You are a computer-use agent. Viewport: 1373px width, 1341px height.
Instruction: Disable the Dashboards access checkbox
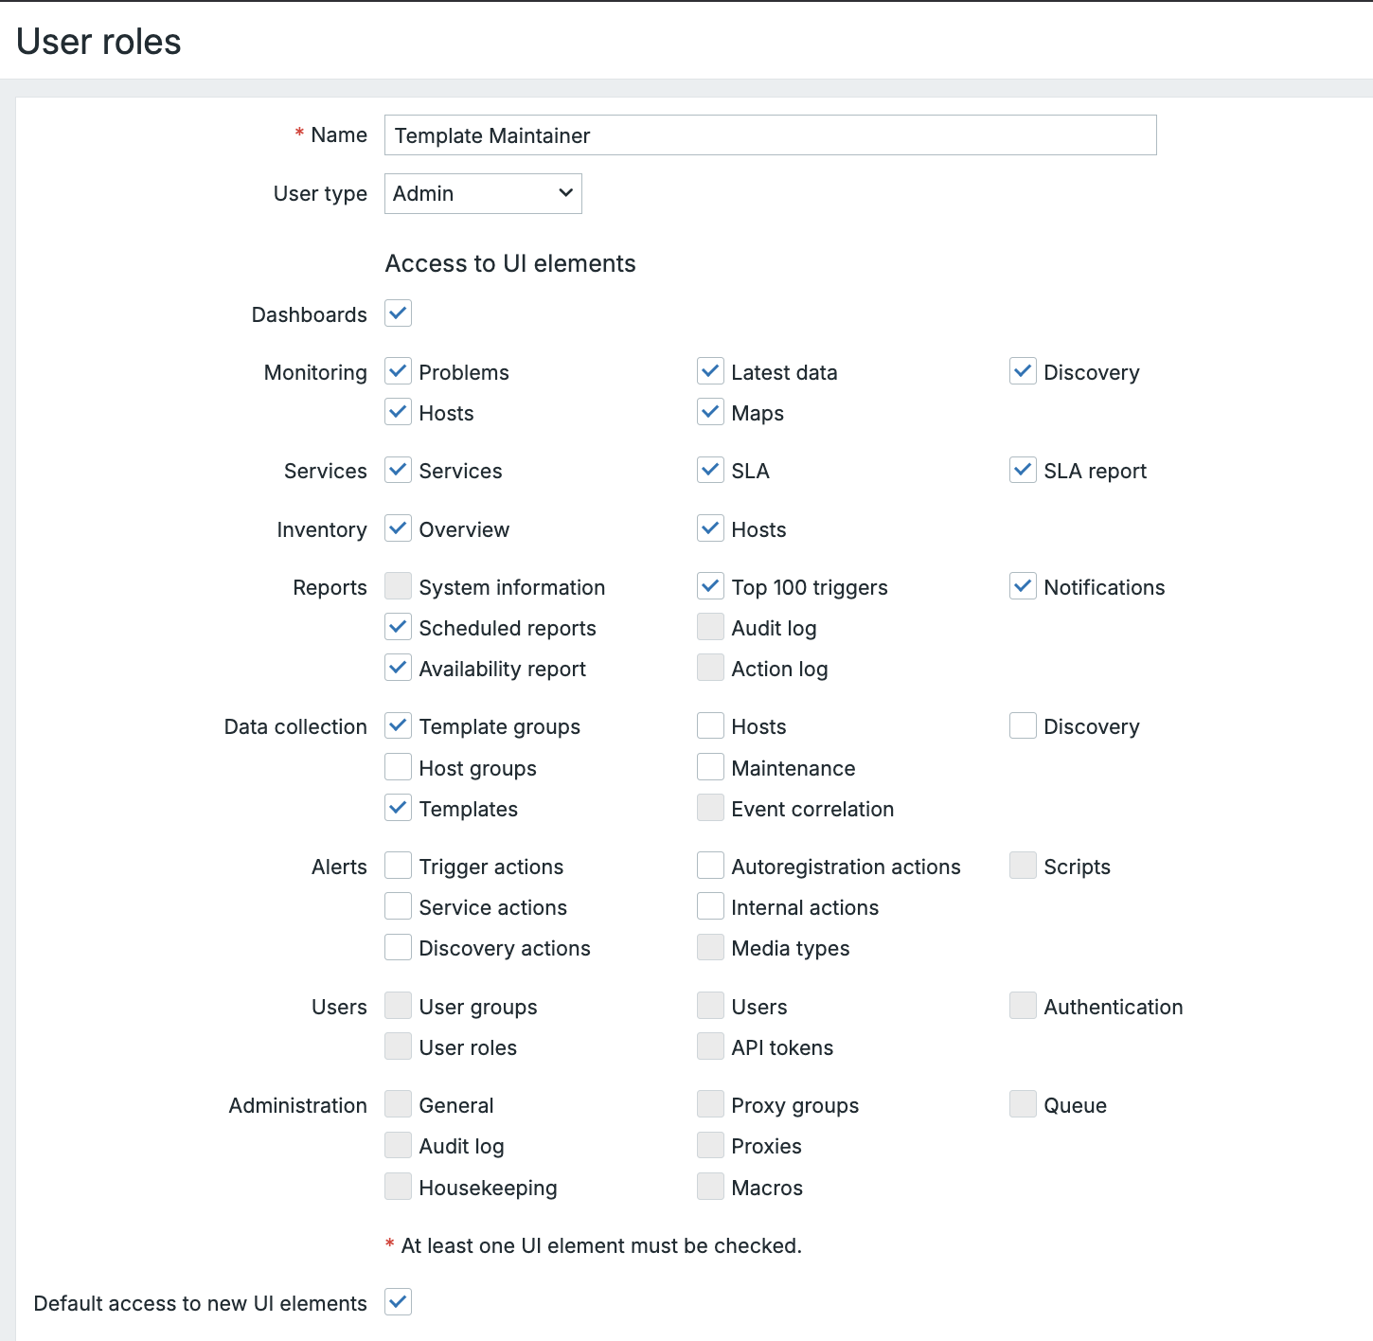pos(398,313)
